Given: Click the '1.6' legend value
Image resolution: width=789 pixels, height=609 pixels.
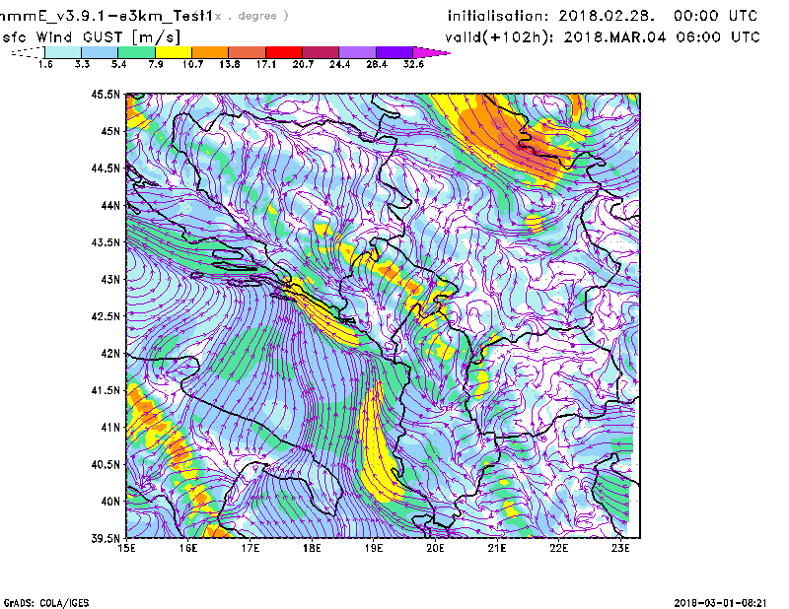Looking at the screenshot, I should tap(45, 64).
